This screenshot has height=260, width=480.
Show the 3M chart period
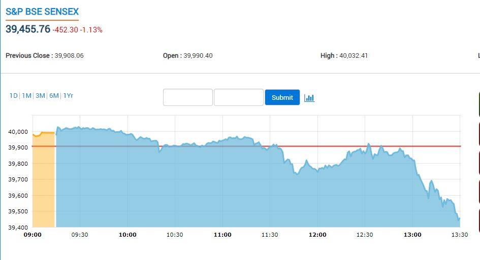tap(40, 96)
